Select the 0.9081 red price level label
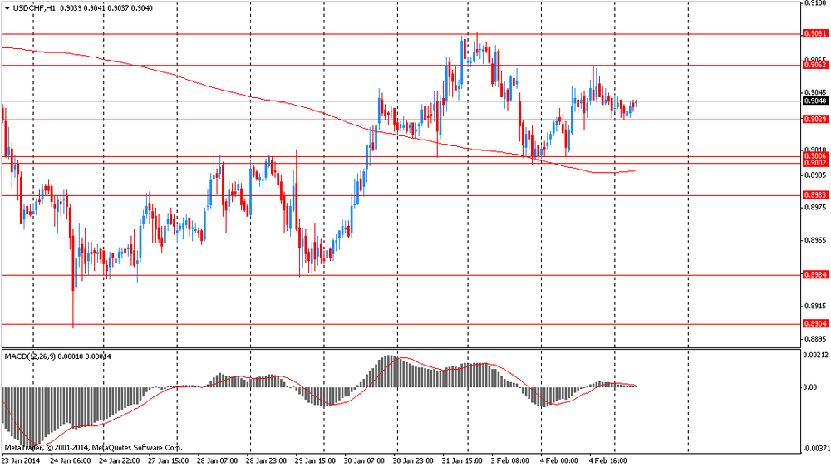Screen dimensions: 831x467 point(814,34)
